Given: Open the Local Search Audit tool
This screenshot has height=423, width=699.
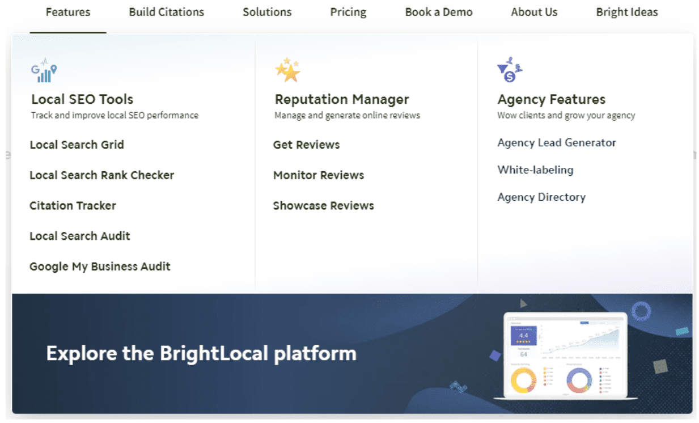Looking at the screenshot, I should (80, 236).
